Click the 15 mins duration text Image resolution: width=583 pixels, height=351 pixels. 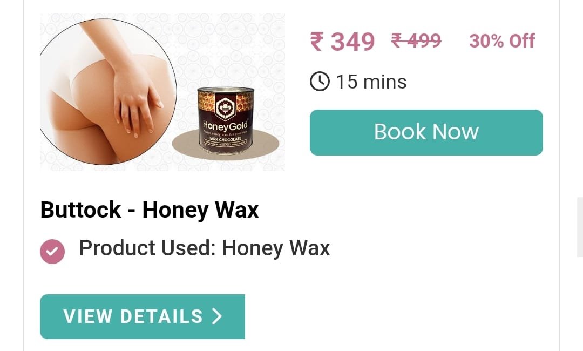pos(371,82)
